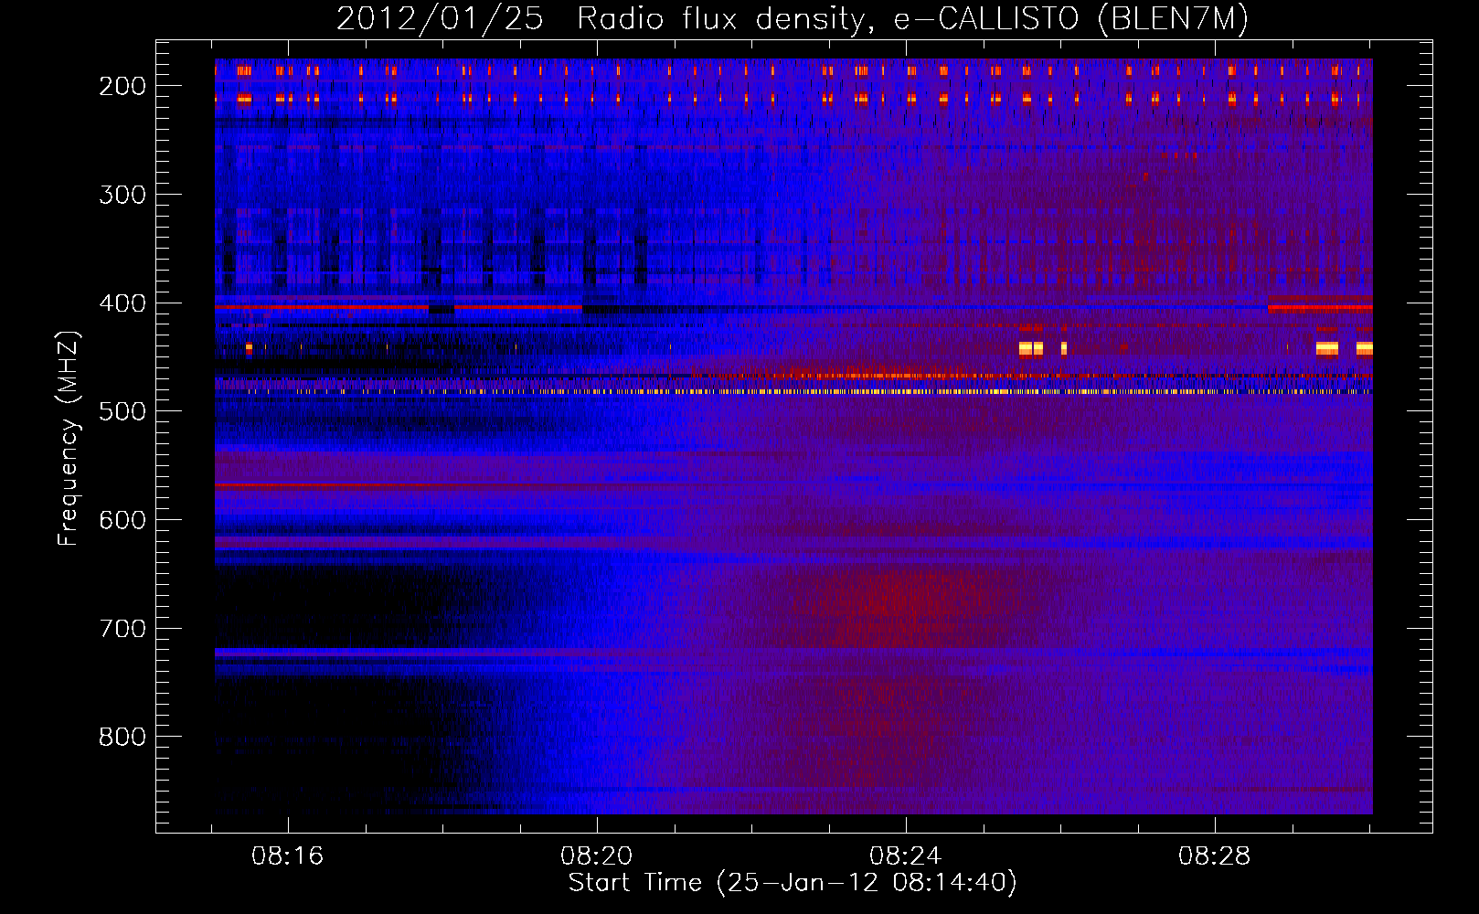Click the 08:28 time tick label
Screen dimensions: 1479x914
click(1215, 856)
